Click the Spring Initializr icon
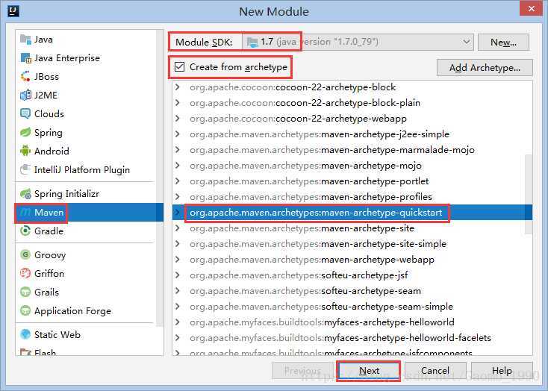Screen dimensions: 548x391 (25, 193)
